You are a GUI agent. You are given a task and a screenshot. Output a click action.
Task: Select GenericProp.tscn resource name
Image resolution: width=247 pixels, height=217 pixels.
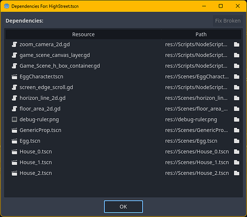click(x=41, y=130)
